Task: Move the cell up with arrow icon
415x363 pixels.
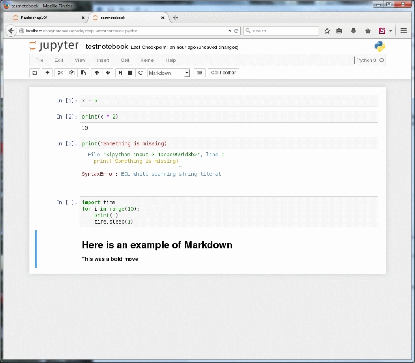Action: click(x=96, y=72)
